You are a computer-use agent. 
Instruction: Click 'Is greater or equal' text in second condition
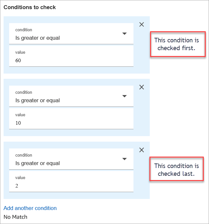[x=38, y=100]
